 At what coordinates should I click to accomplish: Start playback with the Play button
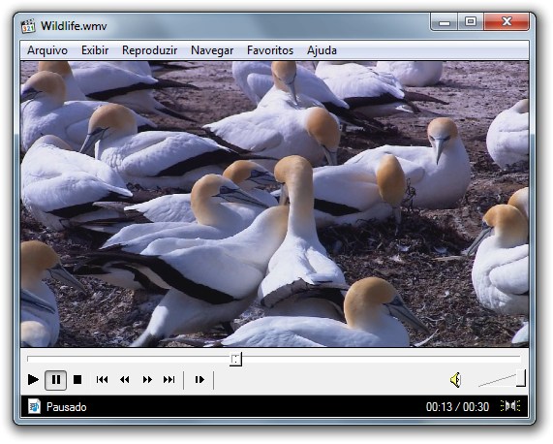tap(33, 380)
